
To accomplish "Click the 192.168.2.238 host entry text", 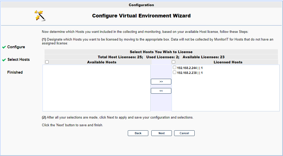I will [190, 73].
